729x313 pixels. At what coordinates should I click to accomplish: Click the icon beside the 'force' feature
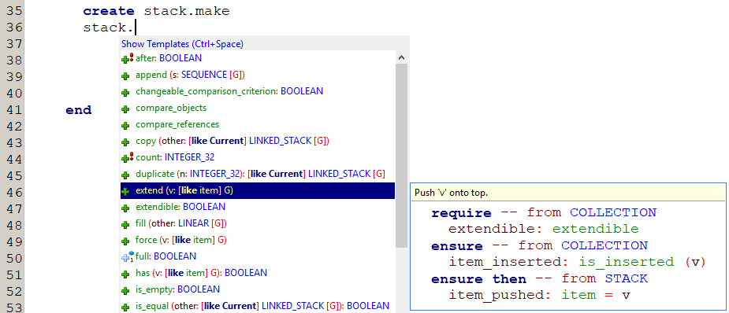125,241
